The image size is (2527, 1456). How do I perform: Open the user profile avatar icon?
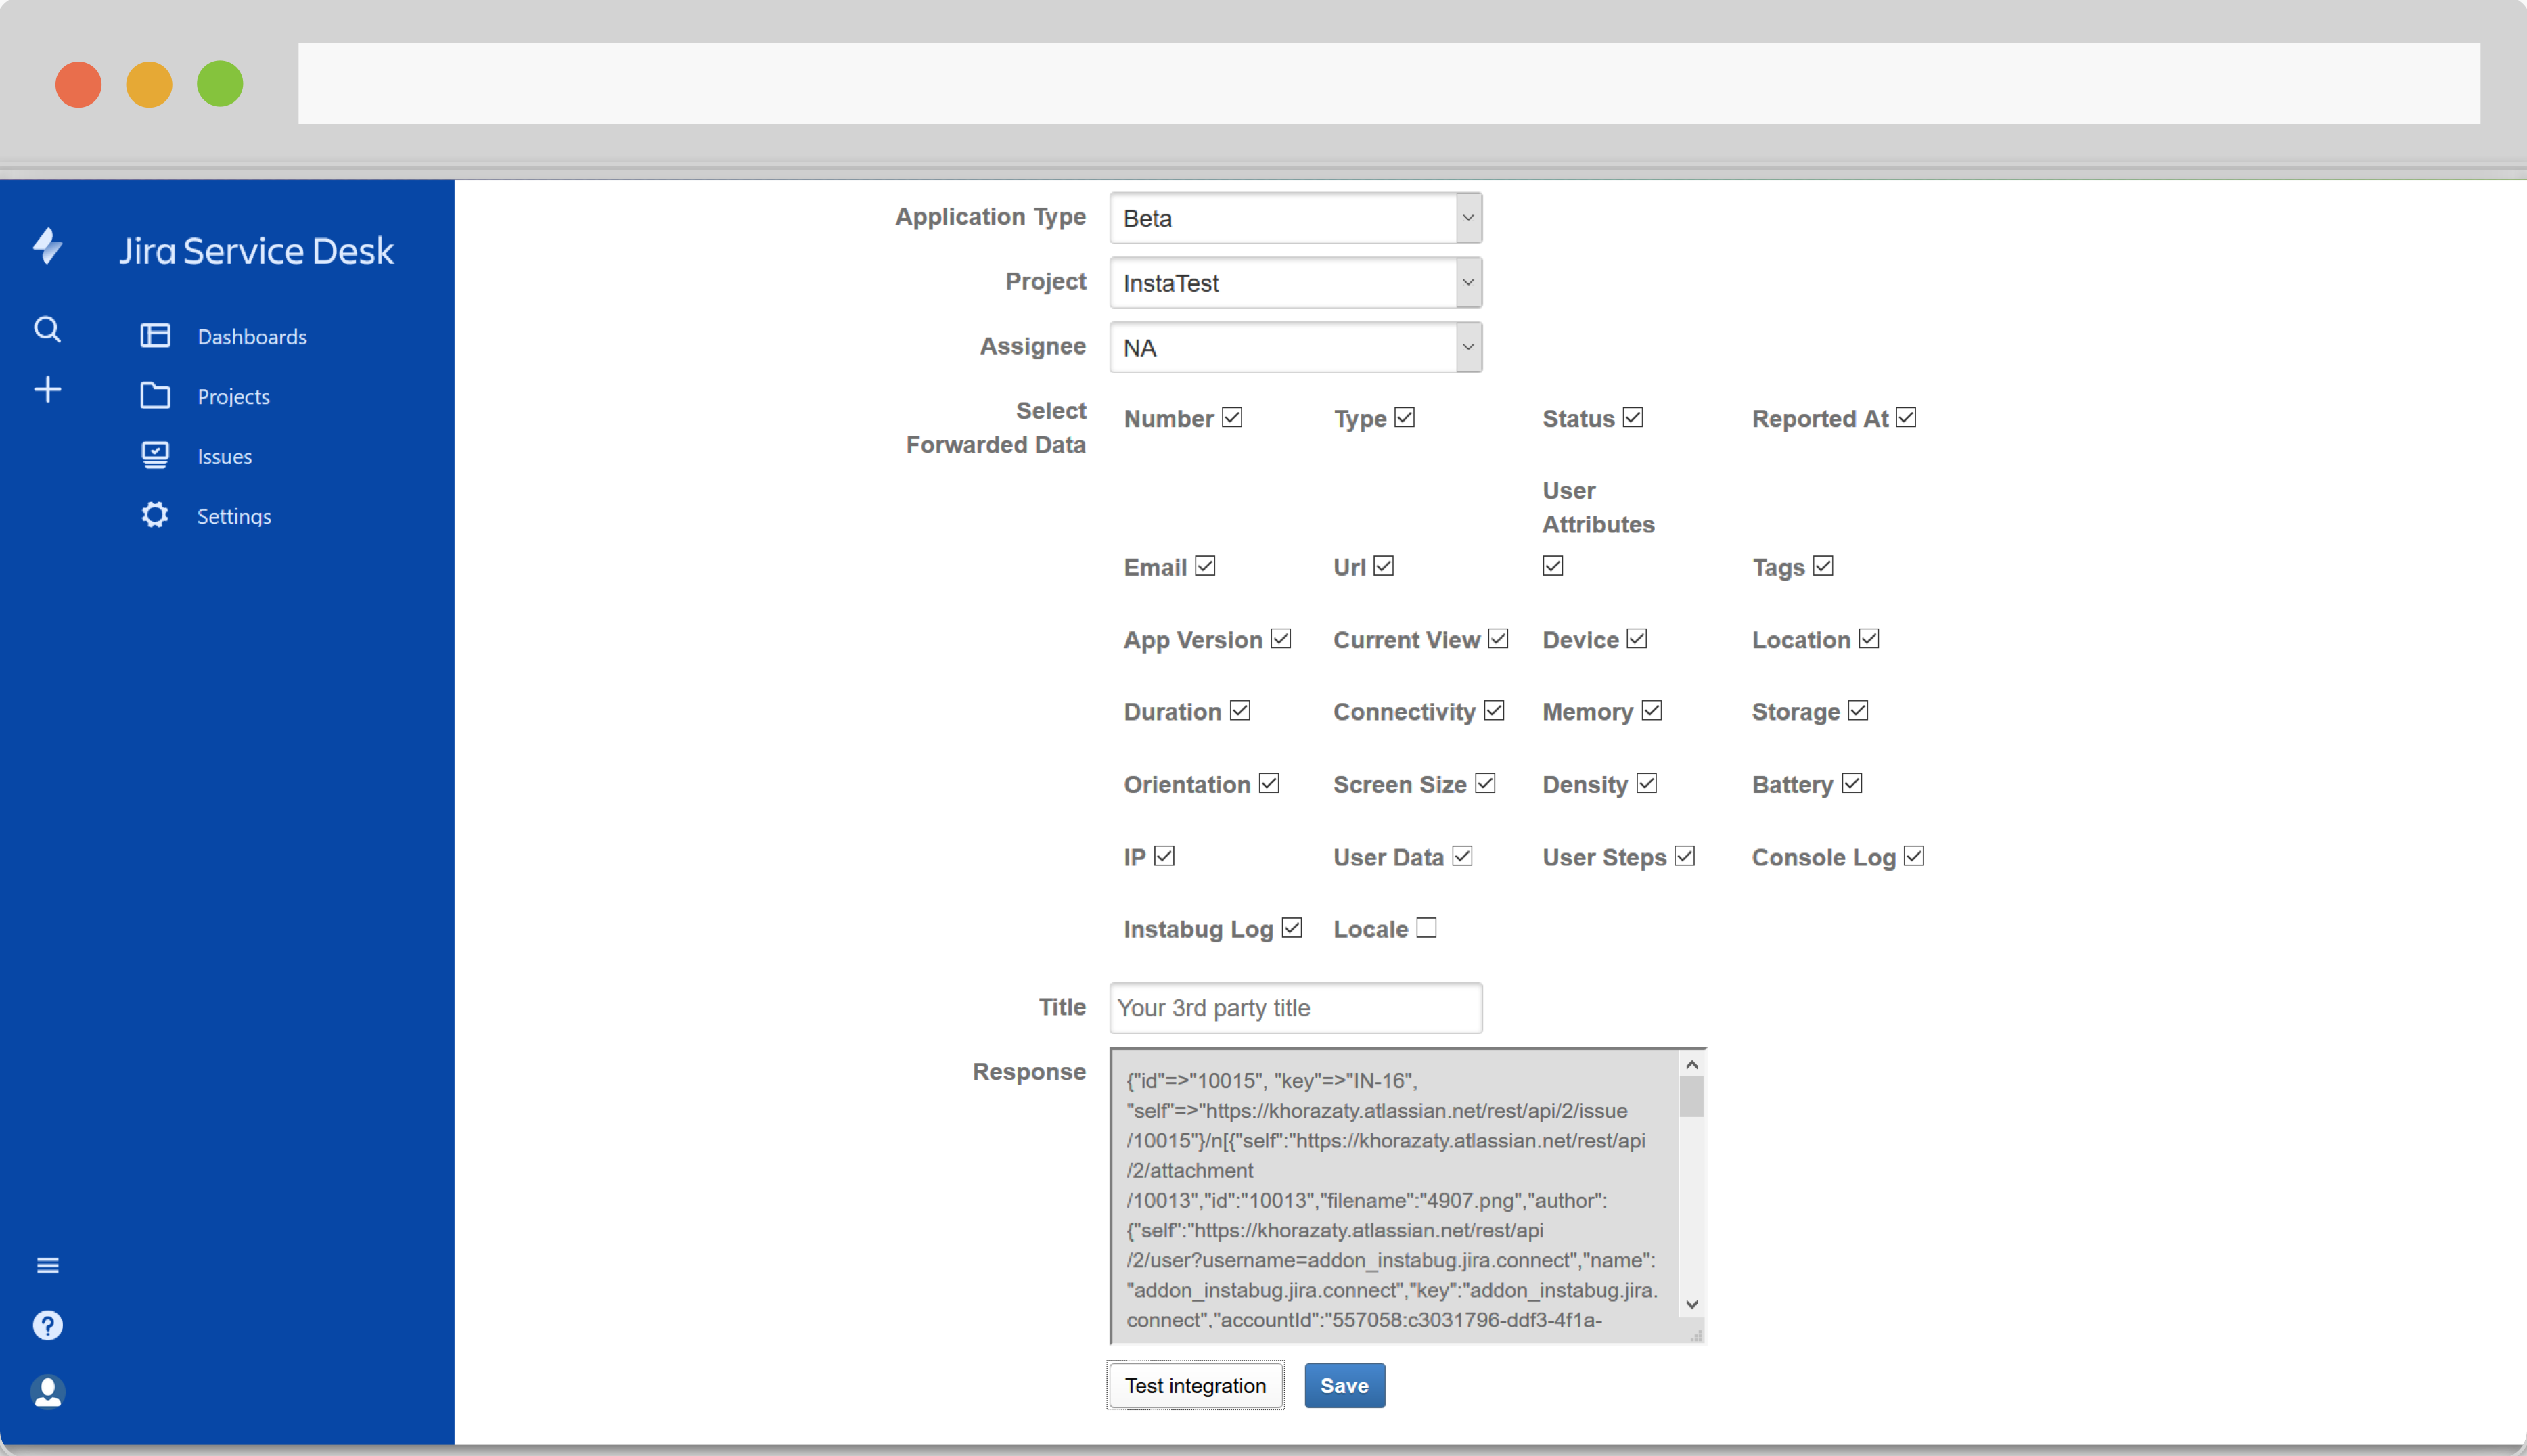point(47,1392)
